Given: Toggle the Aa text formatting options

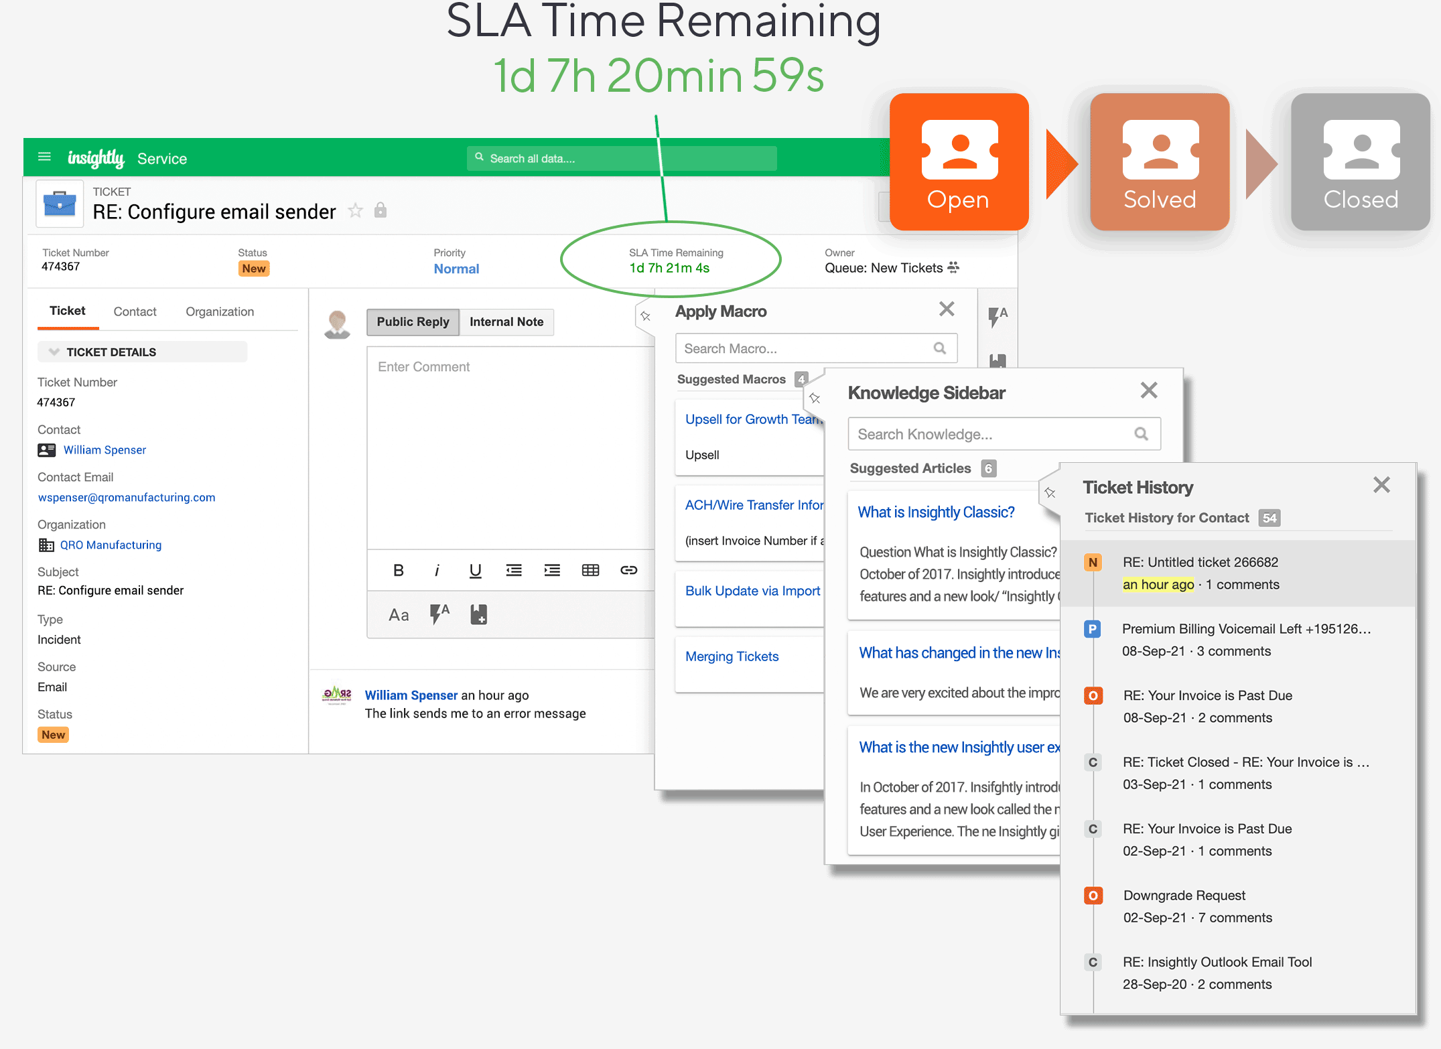Looking at the screenshot, I should pyautogui.click(x=399, y=614).
